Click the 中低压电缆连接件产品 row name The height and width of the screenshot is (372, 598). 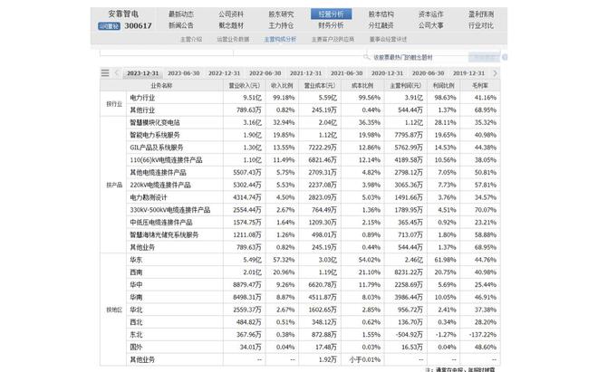(x=161, y=223)
